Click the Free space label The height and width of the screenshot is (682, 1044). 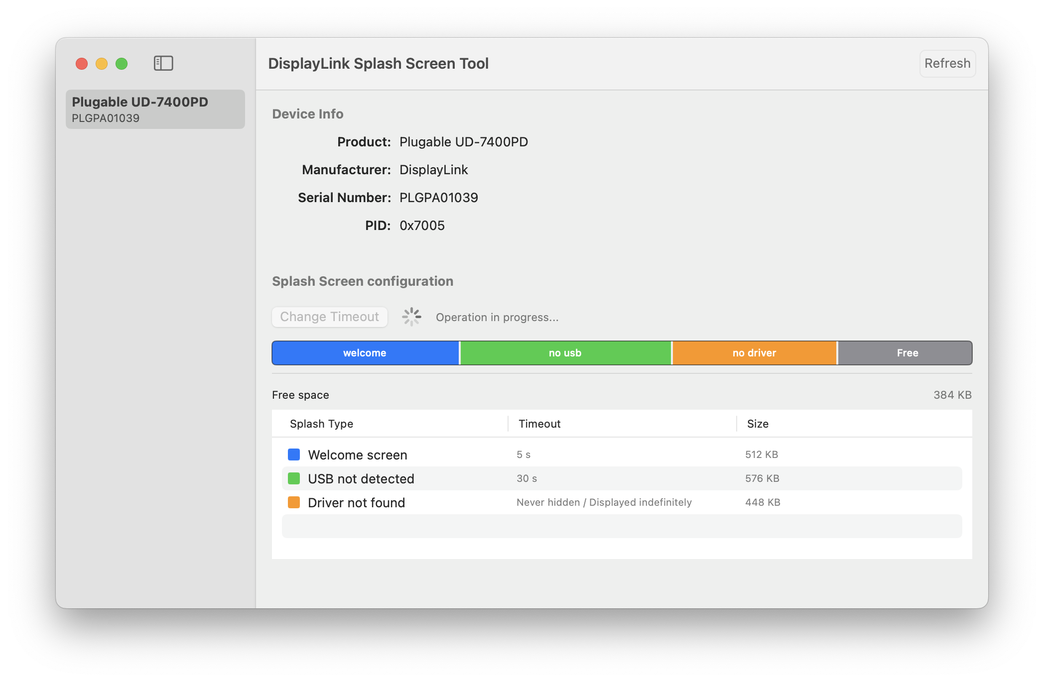pyautogui.click(x=300, y=395)
